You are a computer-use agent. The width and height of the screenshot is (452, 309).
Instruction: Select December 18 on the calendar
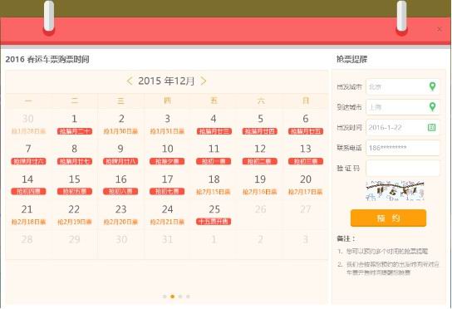click(x=214, y=179)
